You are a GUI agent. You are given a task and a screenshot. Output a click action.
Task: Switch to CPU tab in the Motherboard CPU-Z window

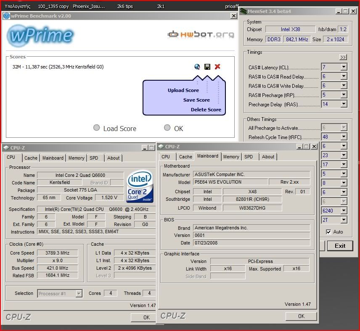[166, 157]
